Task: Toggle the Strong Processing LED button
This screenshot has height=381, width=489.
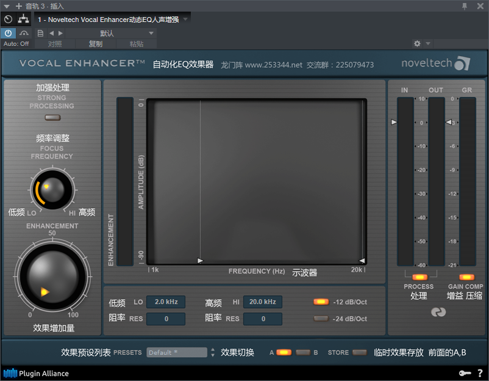Action: point(52,118)
